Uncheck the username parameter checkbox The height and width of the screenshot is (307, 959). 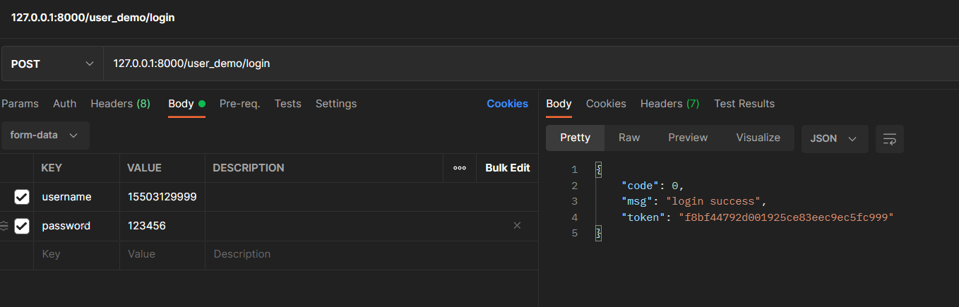(x=22, y=197)
